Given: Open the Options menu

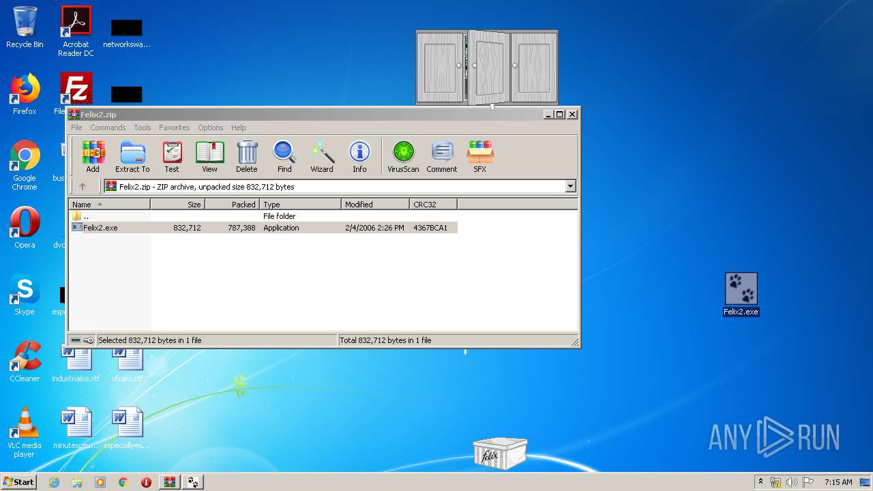Looking at the screenshot, I should pos(211,128).
